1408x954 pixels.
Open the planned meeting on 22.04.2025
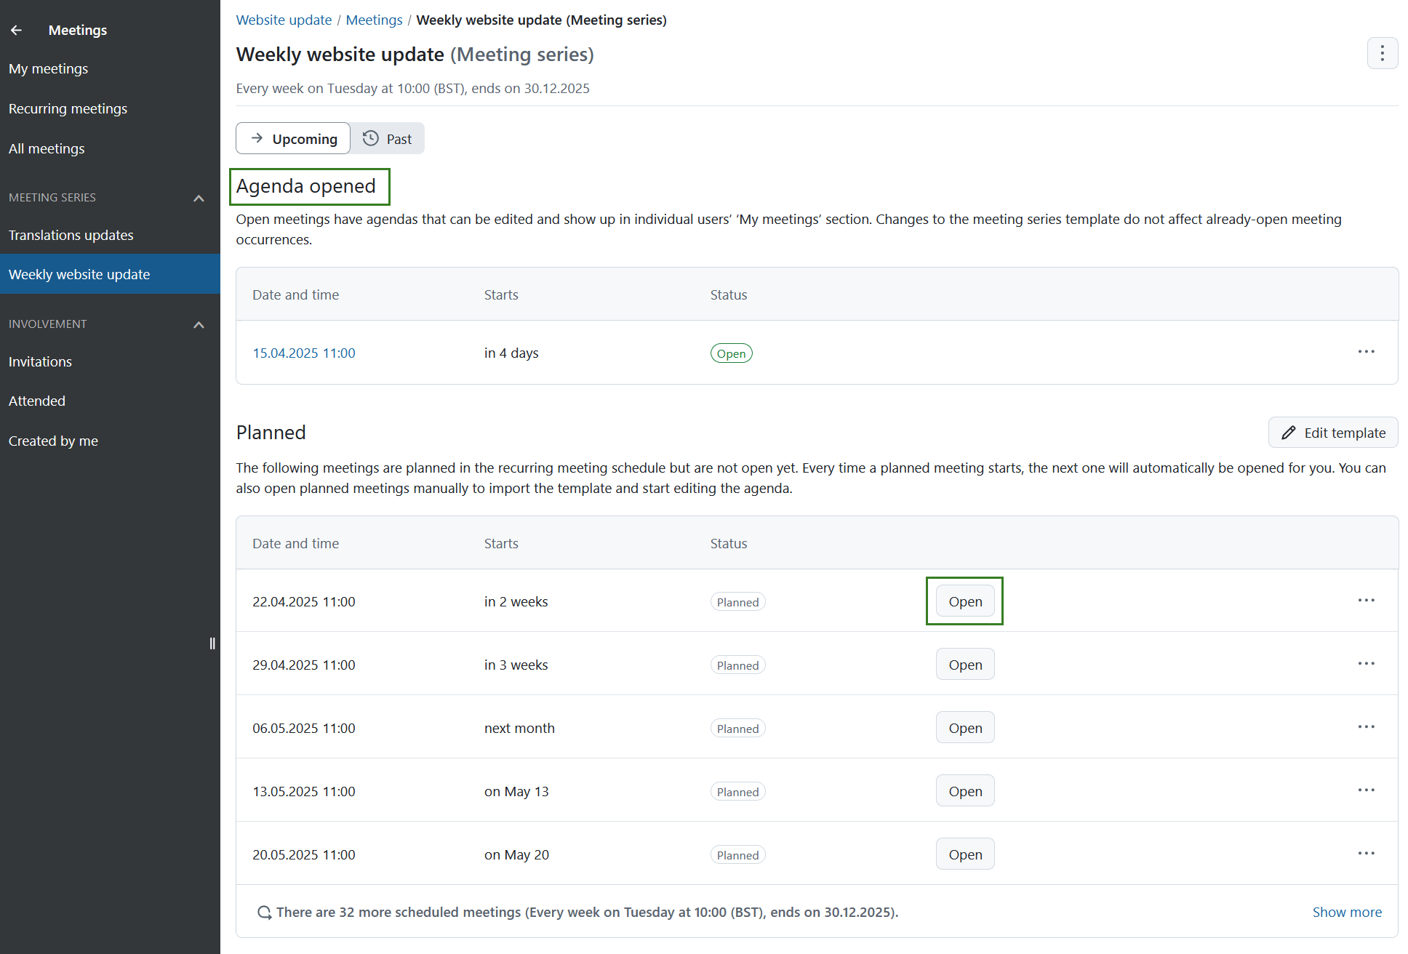coord(964,601)
